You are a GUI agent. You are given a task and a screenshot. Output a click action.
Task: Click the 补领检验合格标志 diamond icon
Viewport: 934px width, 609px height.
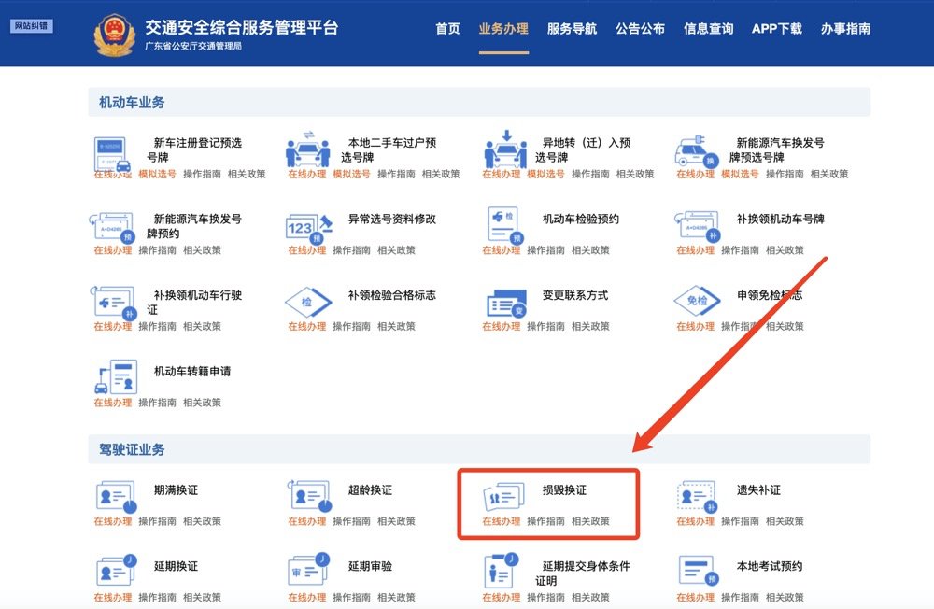coord(308,302)
